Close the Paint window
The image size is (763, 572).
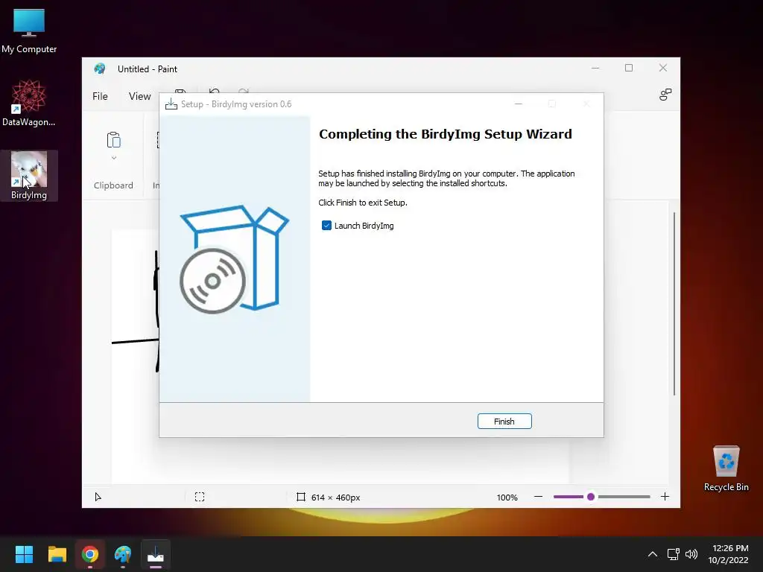[662, 68]
